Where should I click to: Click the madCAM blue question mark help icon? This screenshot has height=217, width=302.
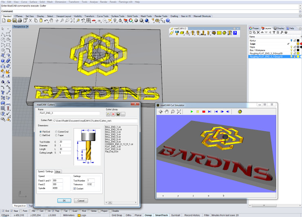click(x=235, y=33)
